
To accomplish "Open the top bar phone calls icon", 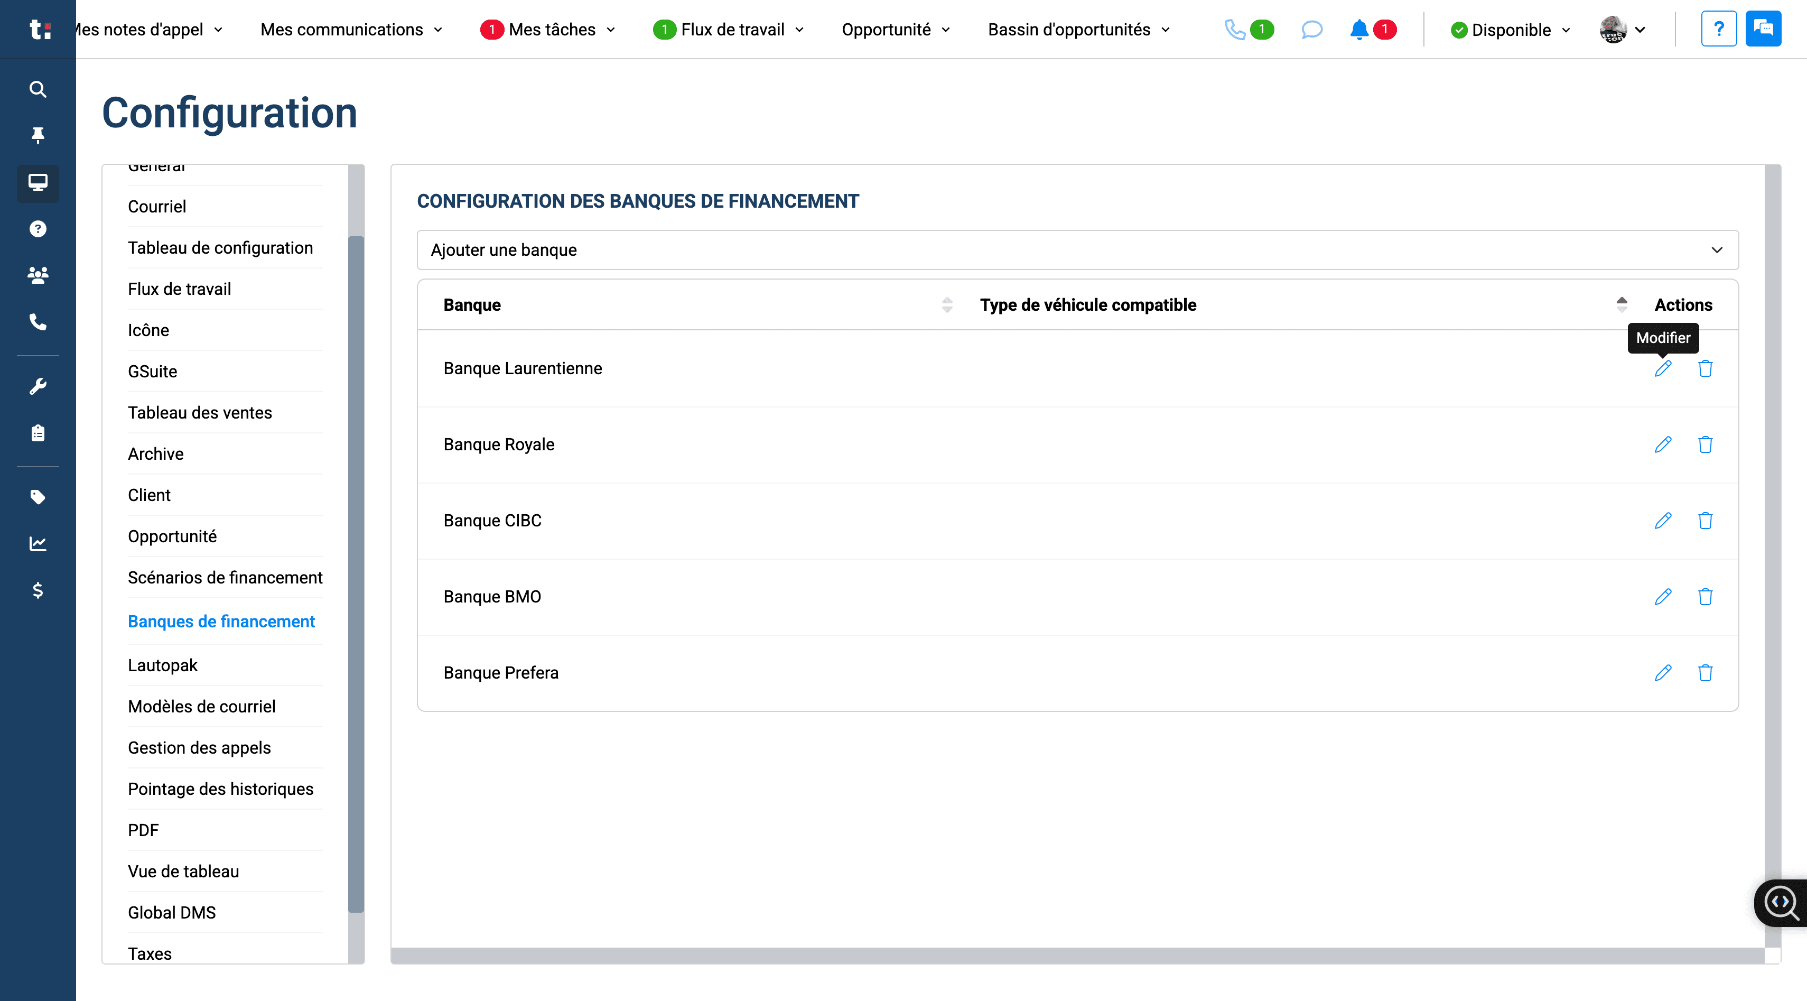I will 1235,30.
